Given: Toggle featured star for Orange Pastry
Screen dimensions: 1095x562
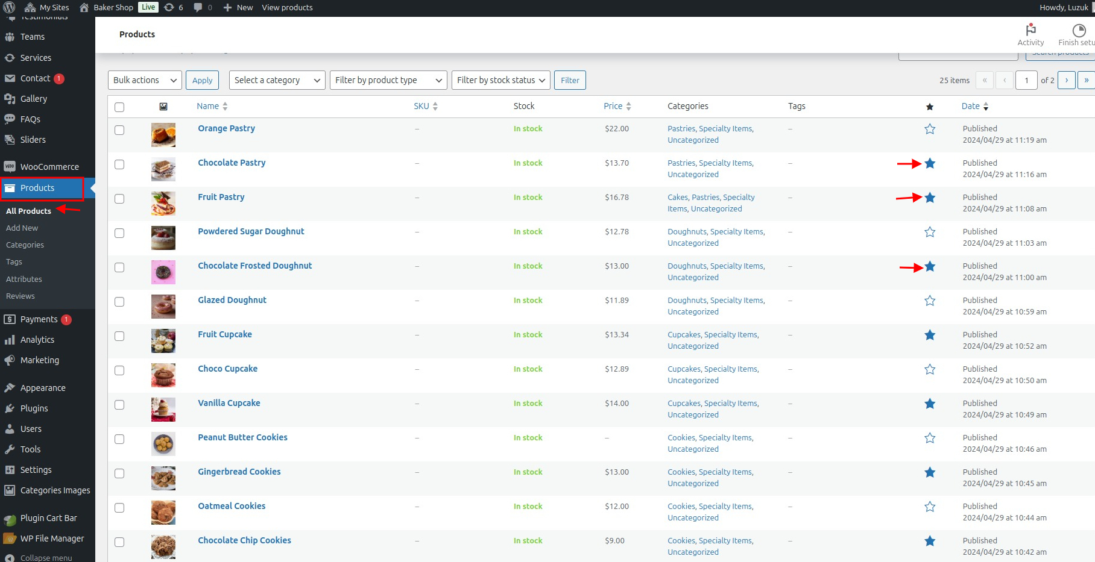Looking at the screenshot, I should [930, 129].
